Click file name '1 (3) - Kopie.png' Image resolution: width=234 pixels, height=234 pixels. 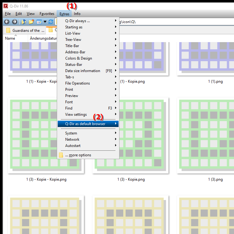[131, 179]
